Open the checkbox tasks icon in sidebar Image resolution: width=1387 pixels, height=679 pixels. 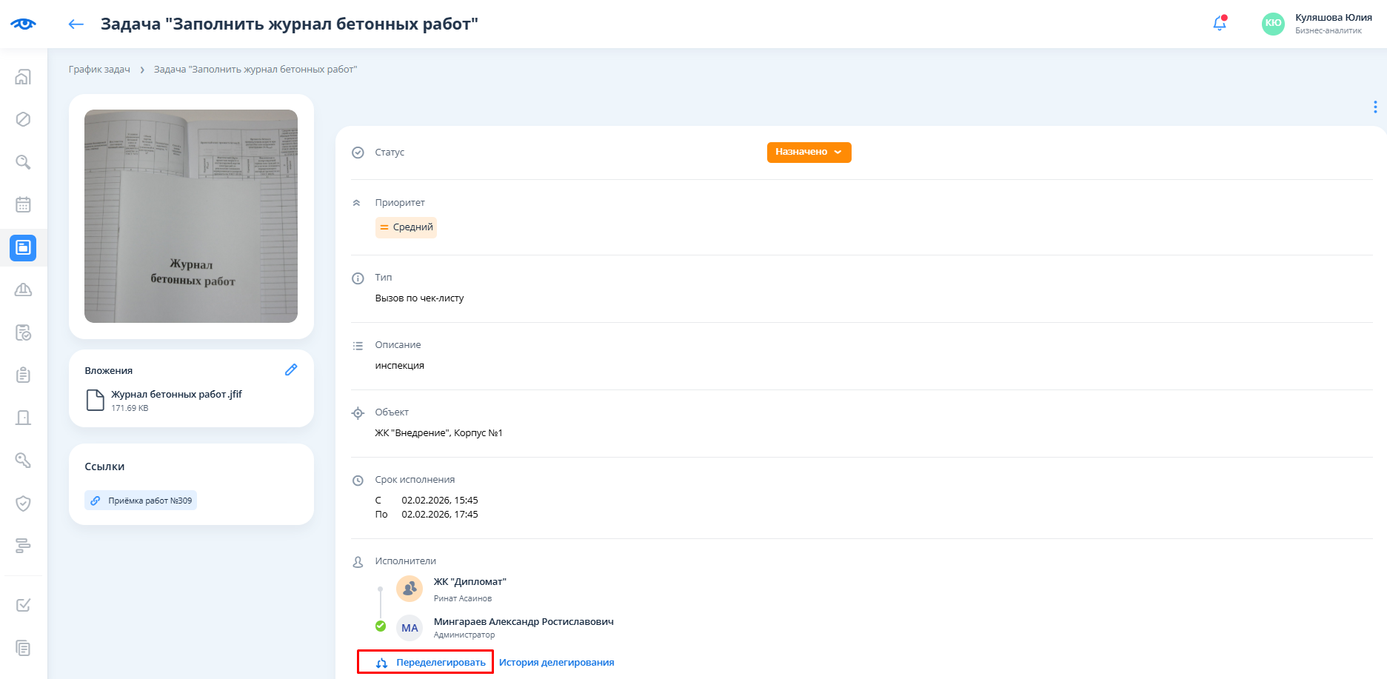(23, 605)
